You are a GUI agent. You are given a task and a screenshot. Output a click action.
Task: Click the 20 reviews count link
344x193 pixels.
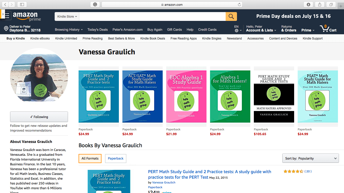308,171
